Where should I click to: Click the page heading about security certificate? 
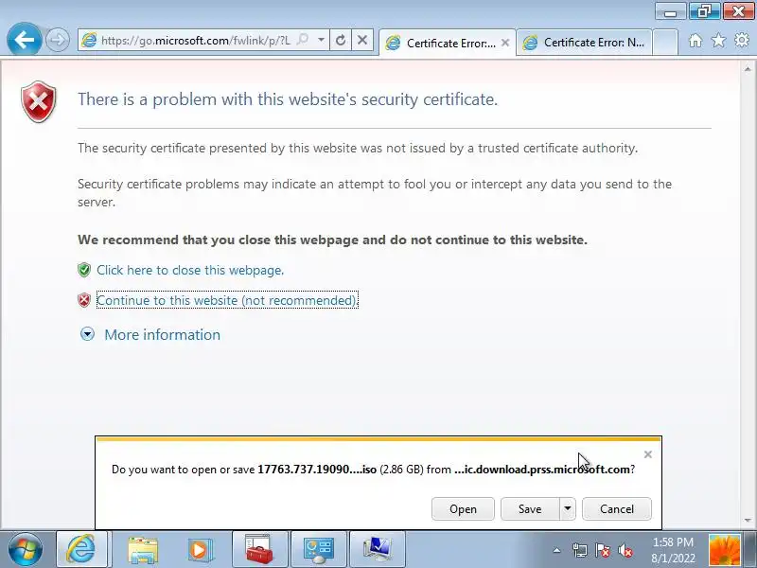(x=288, y=99)
